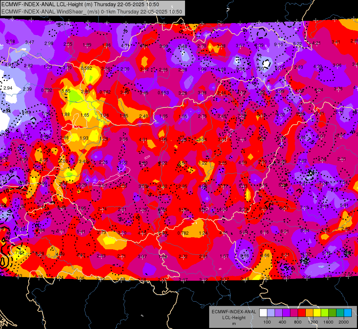The image size is (358, 329).
Task: Click the wind shear value 0.782
Action: (183, 233)
